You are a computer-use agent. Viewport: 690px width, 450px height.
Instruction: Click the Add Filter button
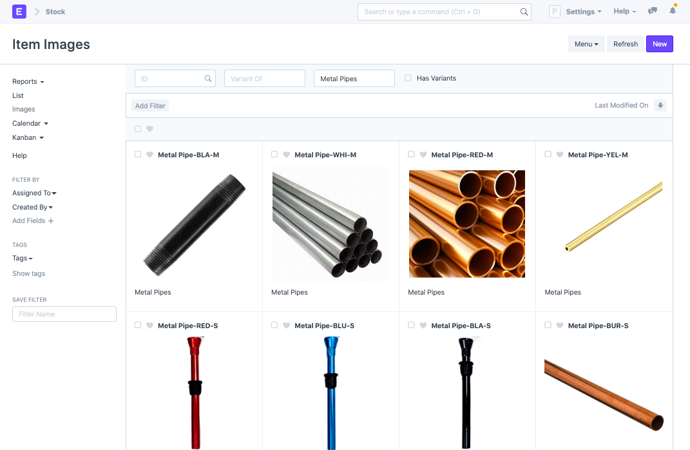pyautogui.click(x=150, y=106)
